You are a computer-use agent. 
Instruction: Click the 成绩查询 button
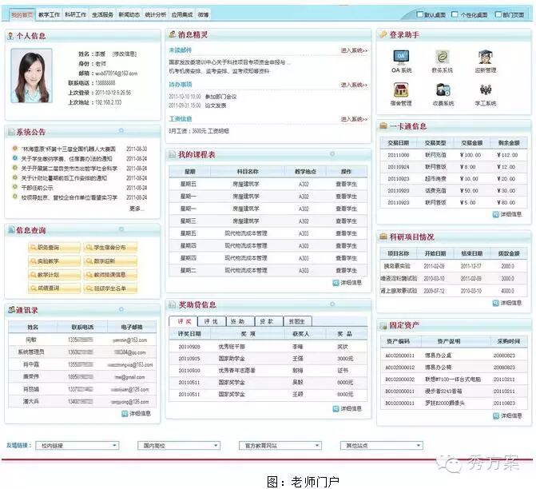(x=54, y=288)
